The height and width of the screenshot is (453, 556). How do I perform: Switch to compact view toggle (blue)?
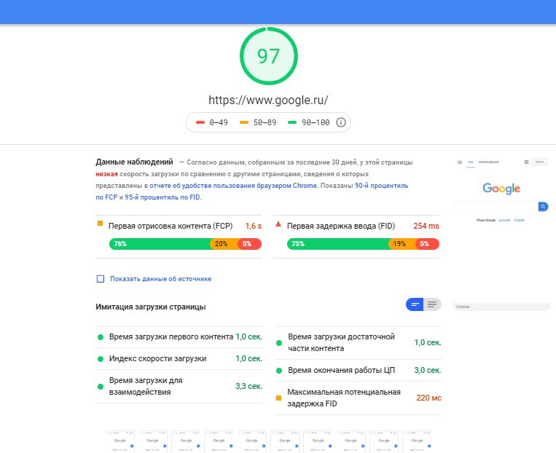[x=415, y=304]
